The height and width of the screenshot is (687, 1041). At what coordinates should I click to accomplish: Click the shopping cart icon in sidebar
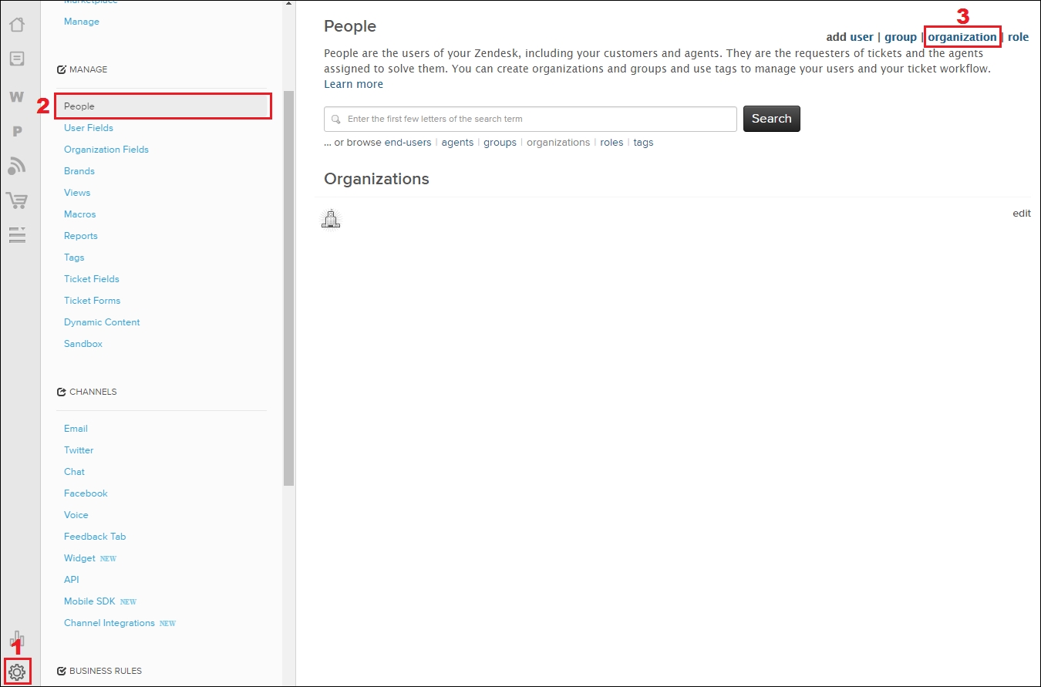[x=17, y=200]
